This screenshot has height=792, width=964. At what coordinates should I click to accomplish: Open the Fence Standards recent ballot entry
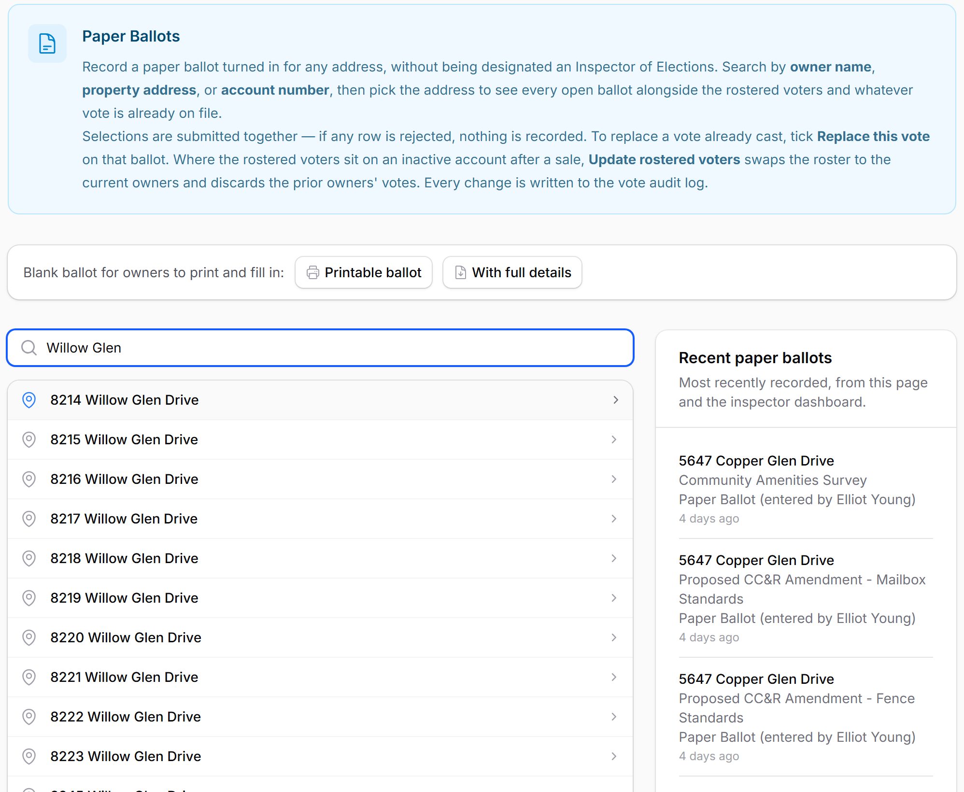point(806,717)
